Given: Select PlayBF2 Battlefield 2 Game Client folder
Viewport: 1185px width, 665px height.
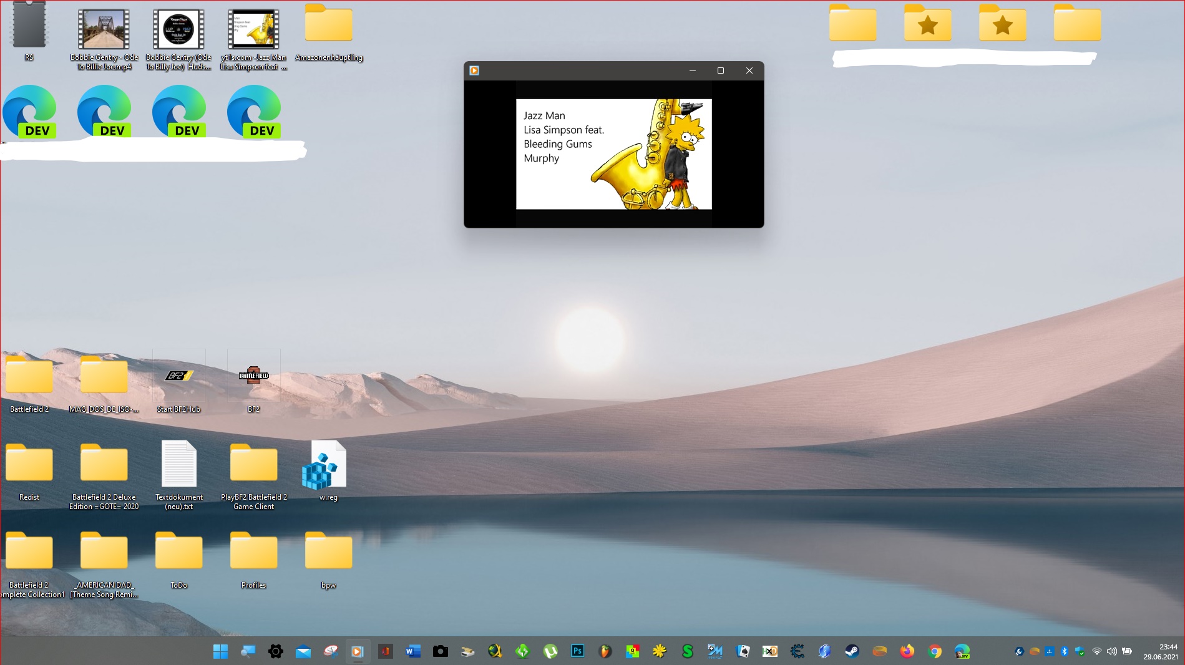Looking at the screenshot, I should click(254, 476).
